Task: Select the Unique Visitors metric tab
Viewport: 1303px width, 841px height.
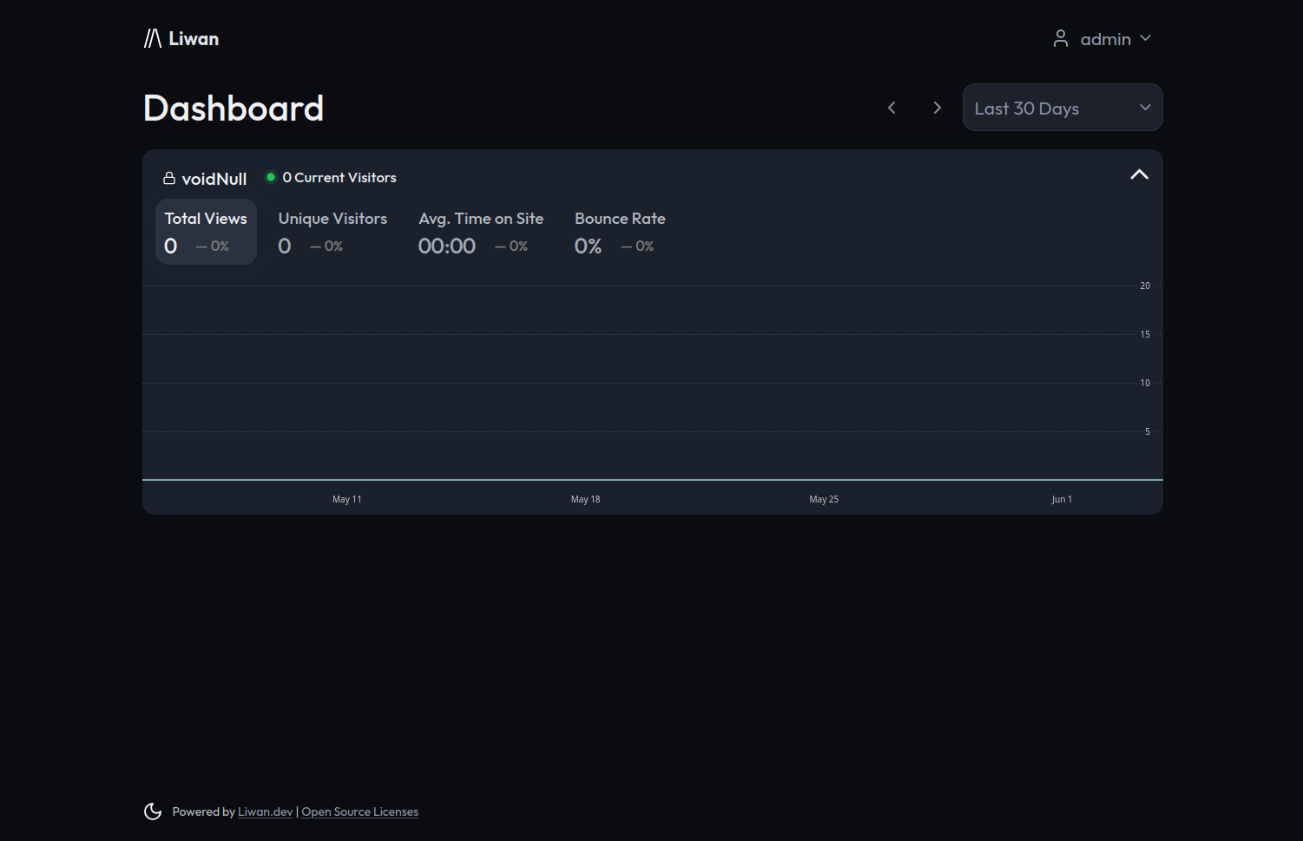Action: [332, 232]
